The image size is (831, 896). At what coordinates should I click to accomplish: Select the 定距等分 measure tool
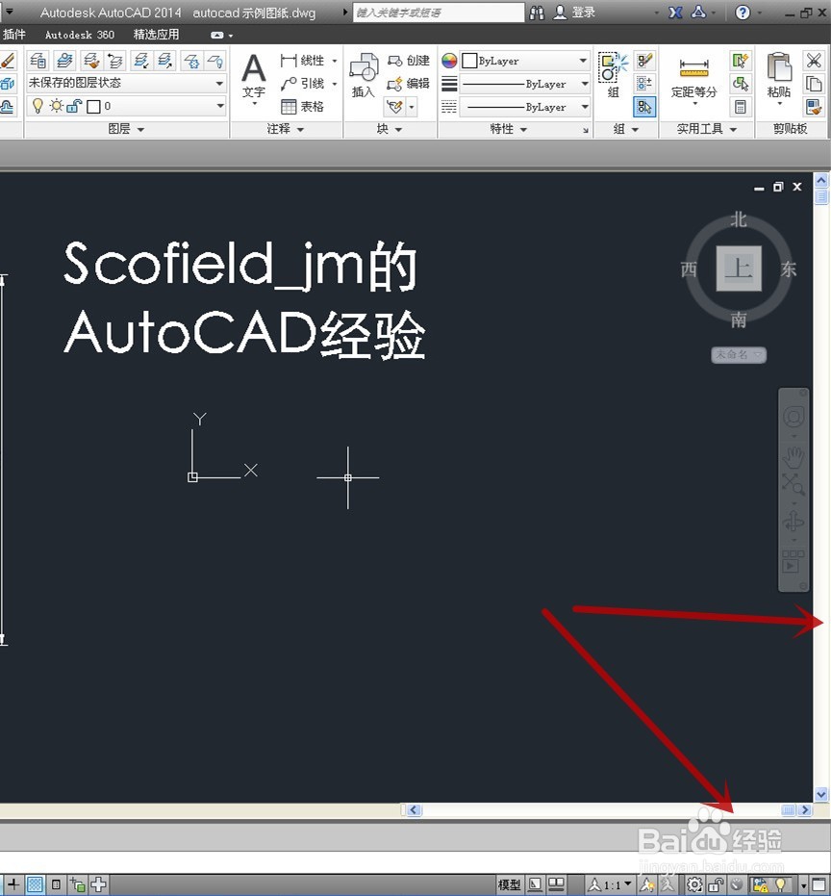[693, 80]
